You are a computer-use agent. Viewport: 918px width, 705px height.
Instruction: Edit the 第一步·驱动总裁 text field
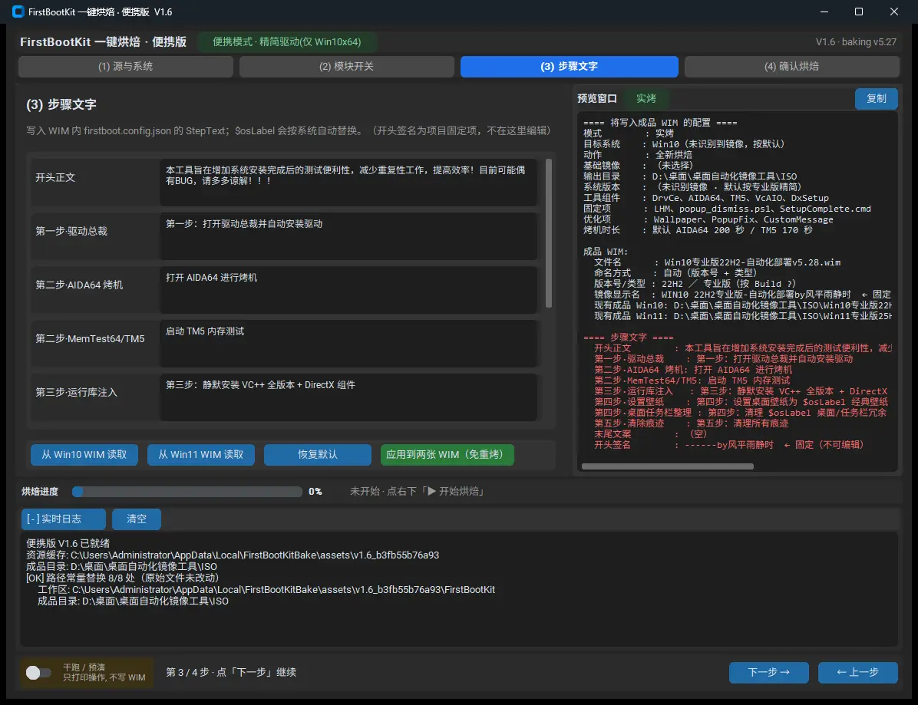[x=348, y=236]
